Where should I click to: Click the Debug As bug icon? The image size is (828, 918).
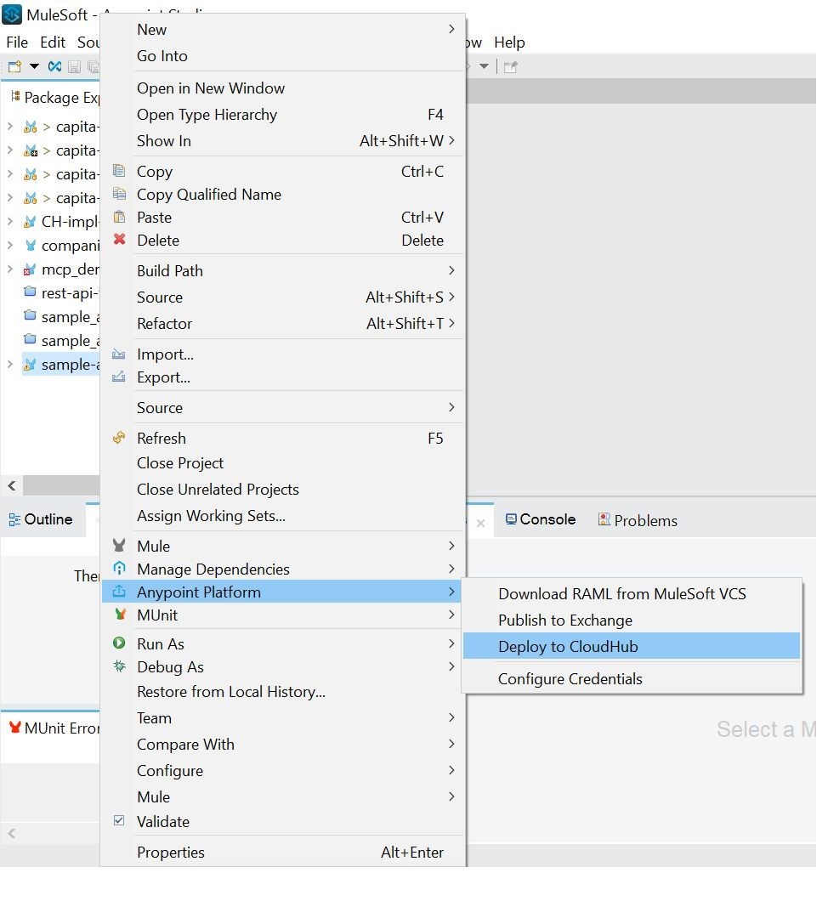120,666
